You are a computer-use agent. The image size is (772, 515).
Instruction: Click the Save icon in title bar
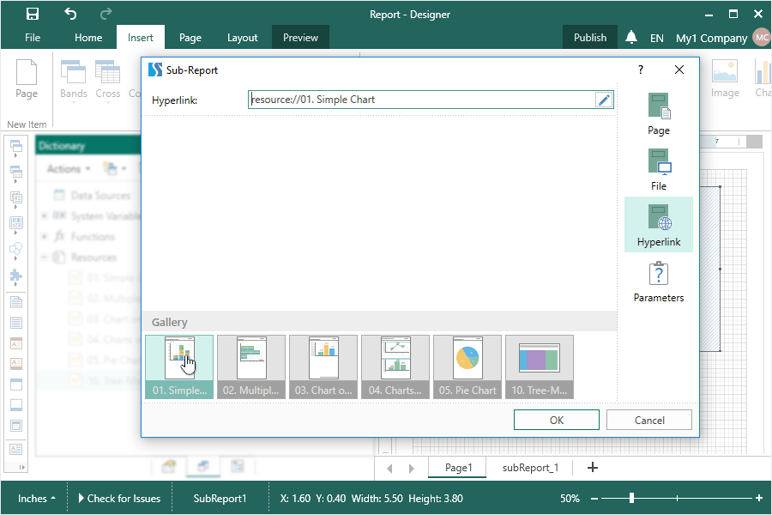coord(33,14)
